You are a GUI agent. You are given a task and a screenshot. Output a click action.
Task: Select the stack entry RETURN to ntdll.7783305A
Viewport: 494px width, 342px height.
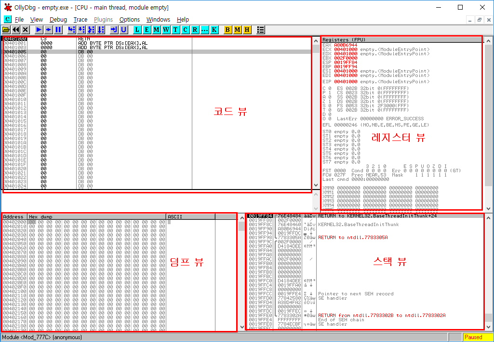(353, 238)
